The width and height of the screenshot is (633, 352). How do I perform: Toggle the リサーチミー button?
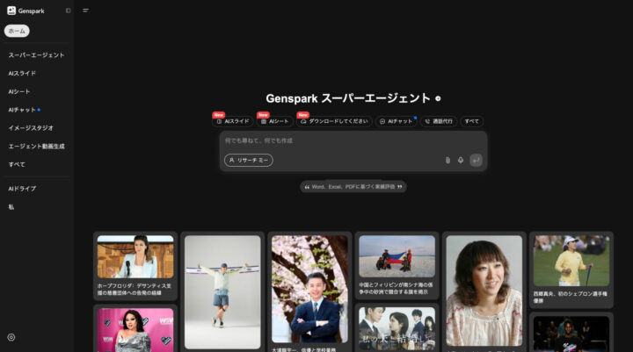(249, 160)
